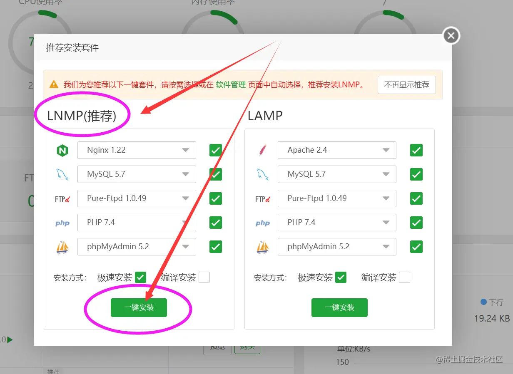Viewport: 513px width, 374px height.
Task: Close the recommended install dialog
Action: click(x=451, y=36)
